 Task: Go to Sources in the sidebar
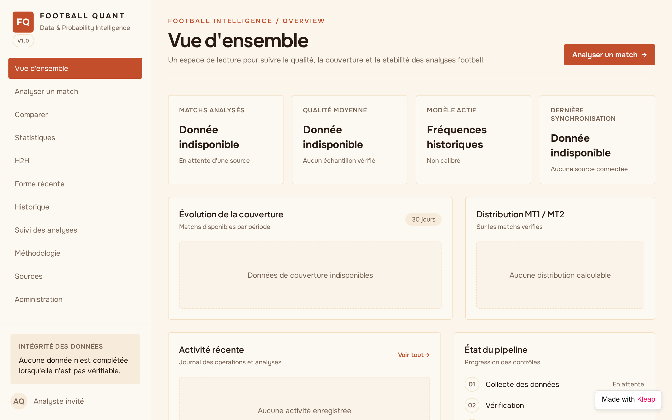pos(75,276)
